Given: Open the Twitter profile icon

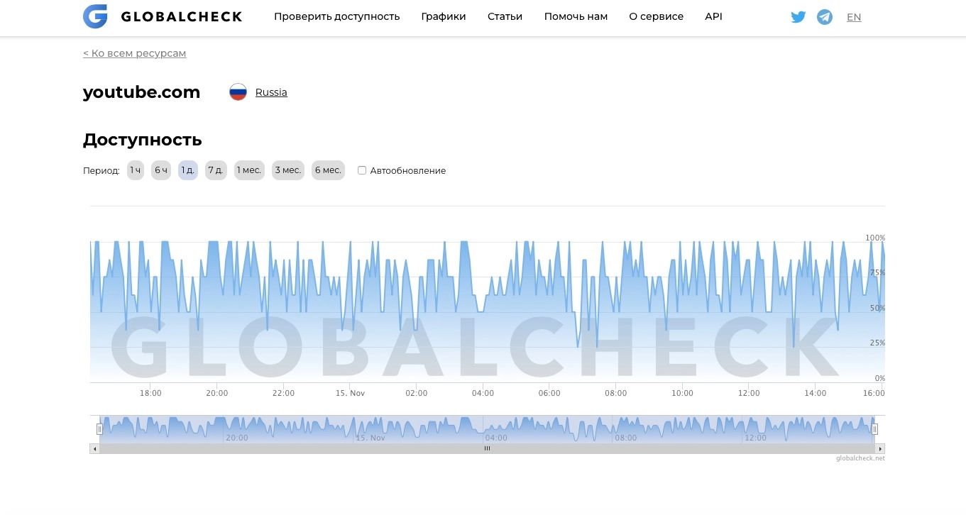Looking at the screenshot, I should pos(798,17).
